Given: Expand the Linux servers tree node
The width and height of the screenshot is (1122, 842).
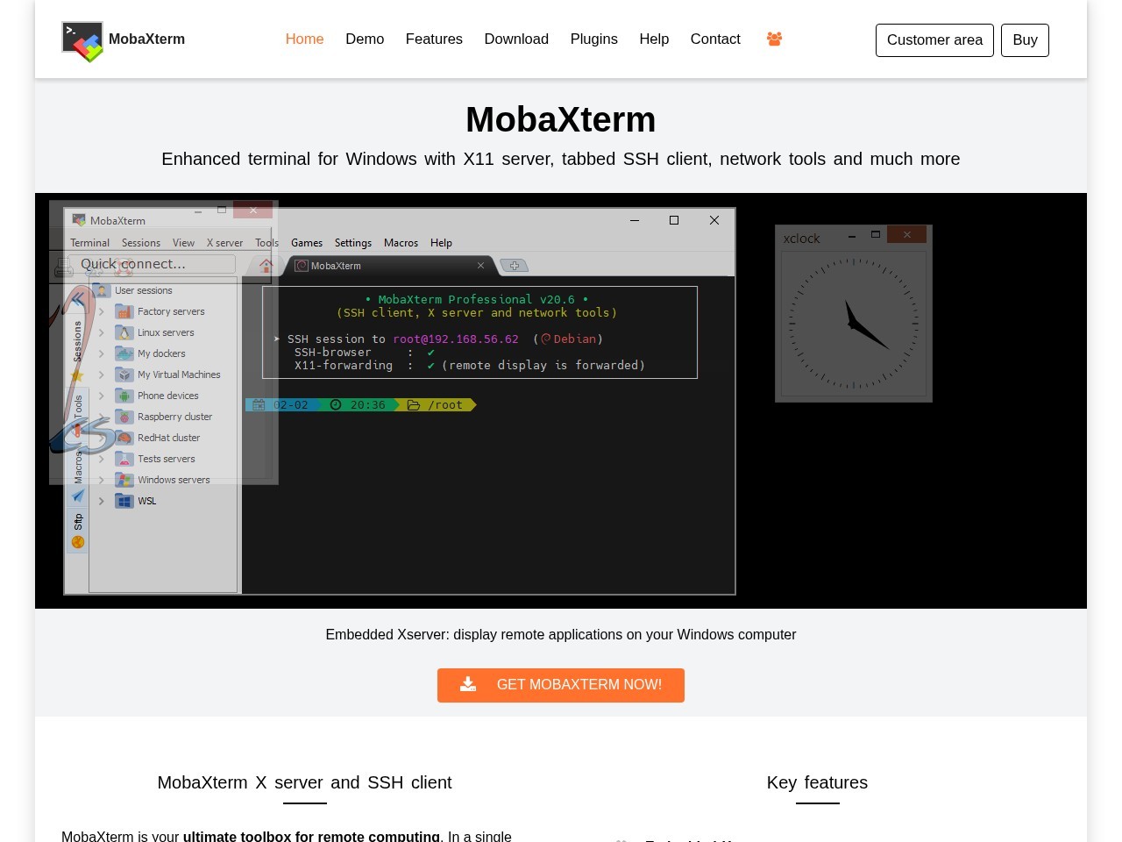Looking at the screenshot, I should (x=102, y=332).
